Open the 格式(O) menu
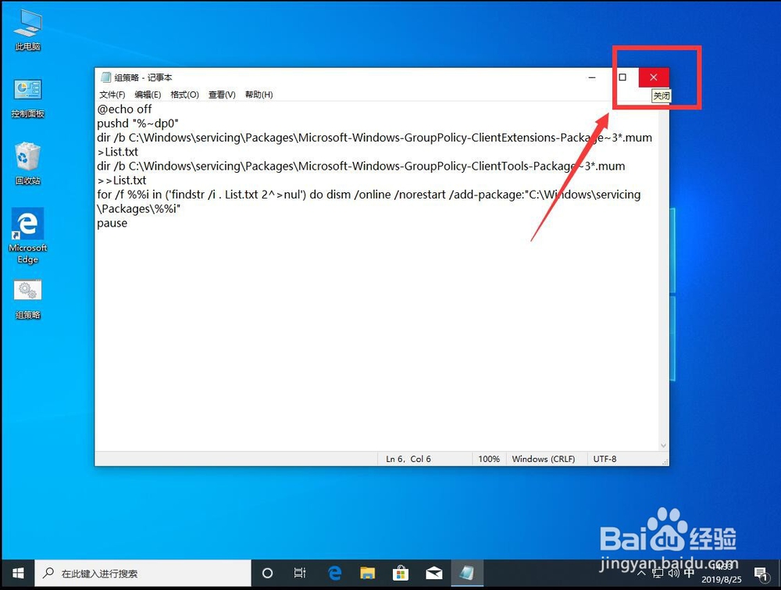 [184, 95]
